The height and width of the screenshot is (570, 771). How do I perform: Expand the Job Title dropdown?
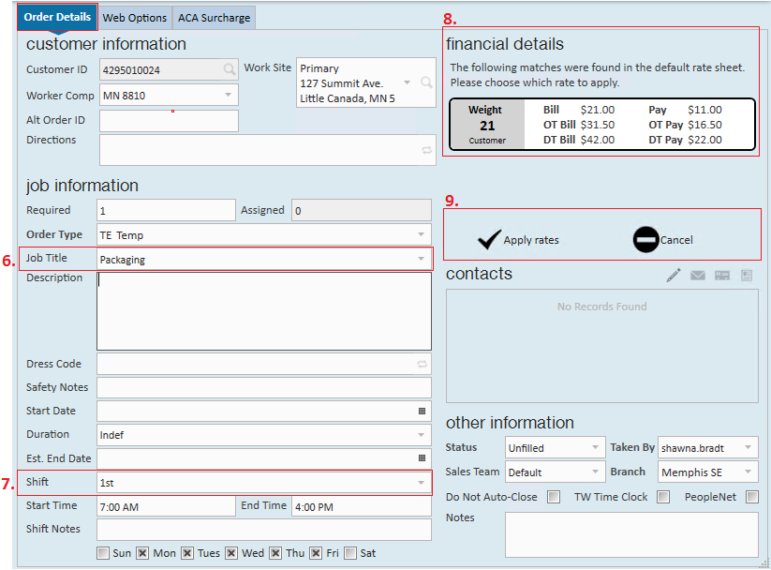click(x=421, y=260)
